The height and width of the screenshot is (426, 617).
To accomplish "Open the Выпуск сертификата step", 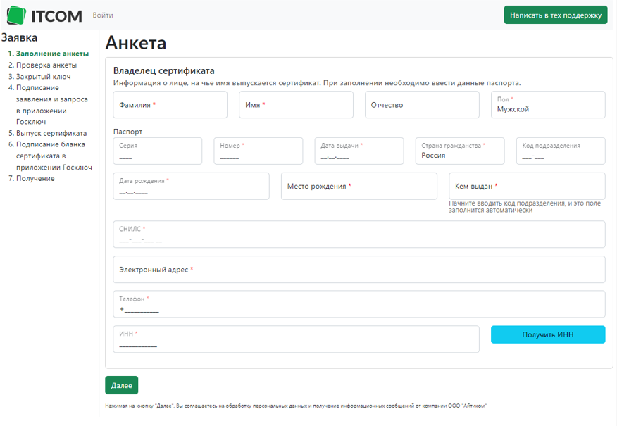I will click(x=51, y=133).
